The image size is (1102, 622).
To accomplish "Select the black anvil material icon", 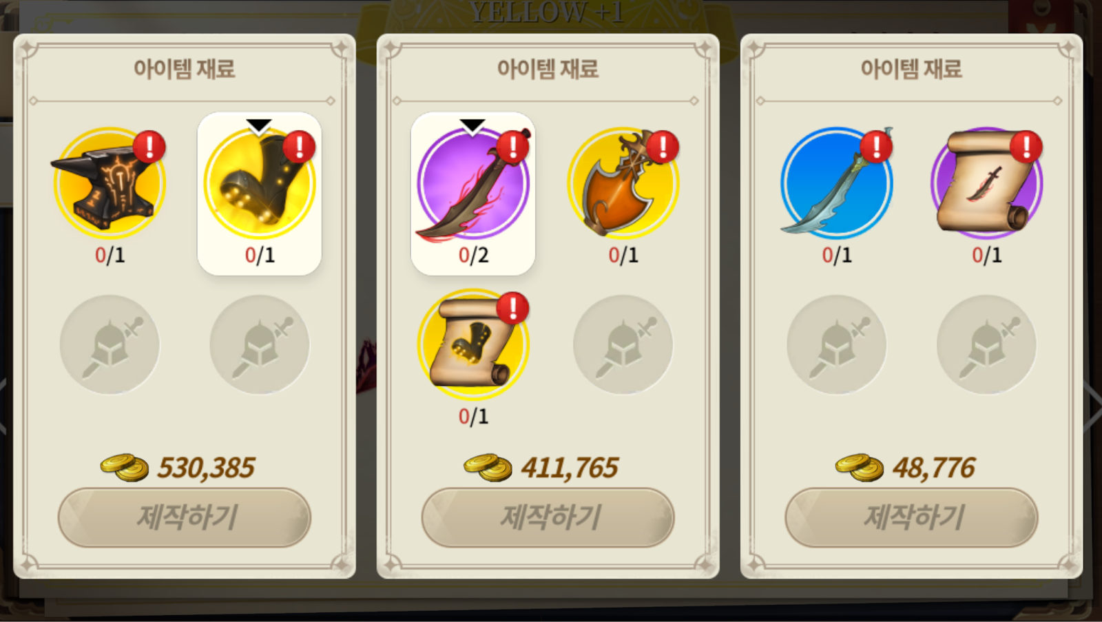I will coord(110,184).
